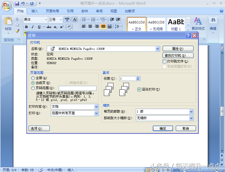Select the 标题 1 style thumbnail
Viewport: 225px width, 172px height.
pos(176,24)
